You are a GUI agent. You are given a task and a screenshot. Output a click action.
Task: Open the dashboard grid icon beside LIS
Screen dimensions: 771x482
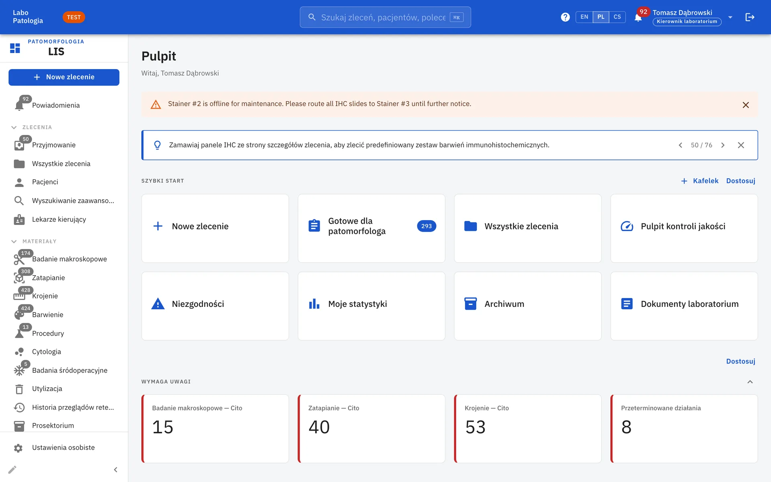(x=15, y=48)
